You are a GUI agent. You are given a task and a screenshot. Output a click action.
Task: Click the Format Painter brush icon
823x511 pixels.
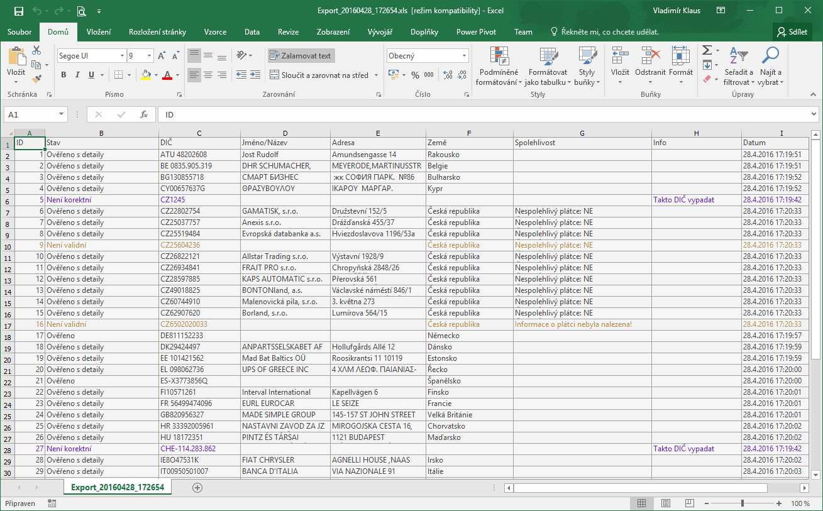(x=36, y=79)
